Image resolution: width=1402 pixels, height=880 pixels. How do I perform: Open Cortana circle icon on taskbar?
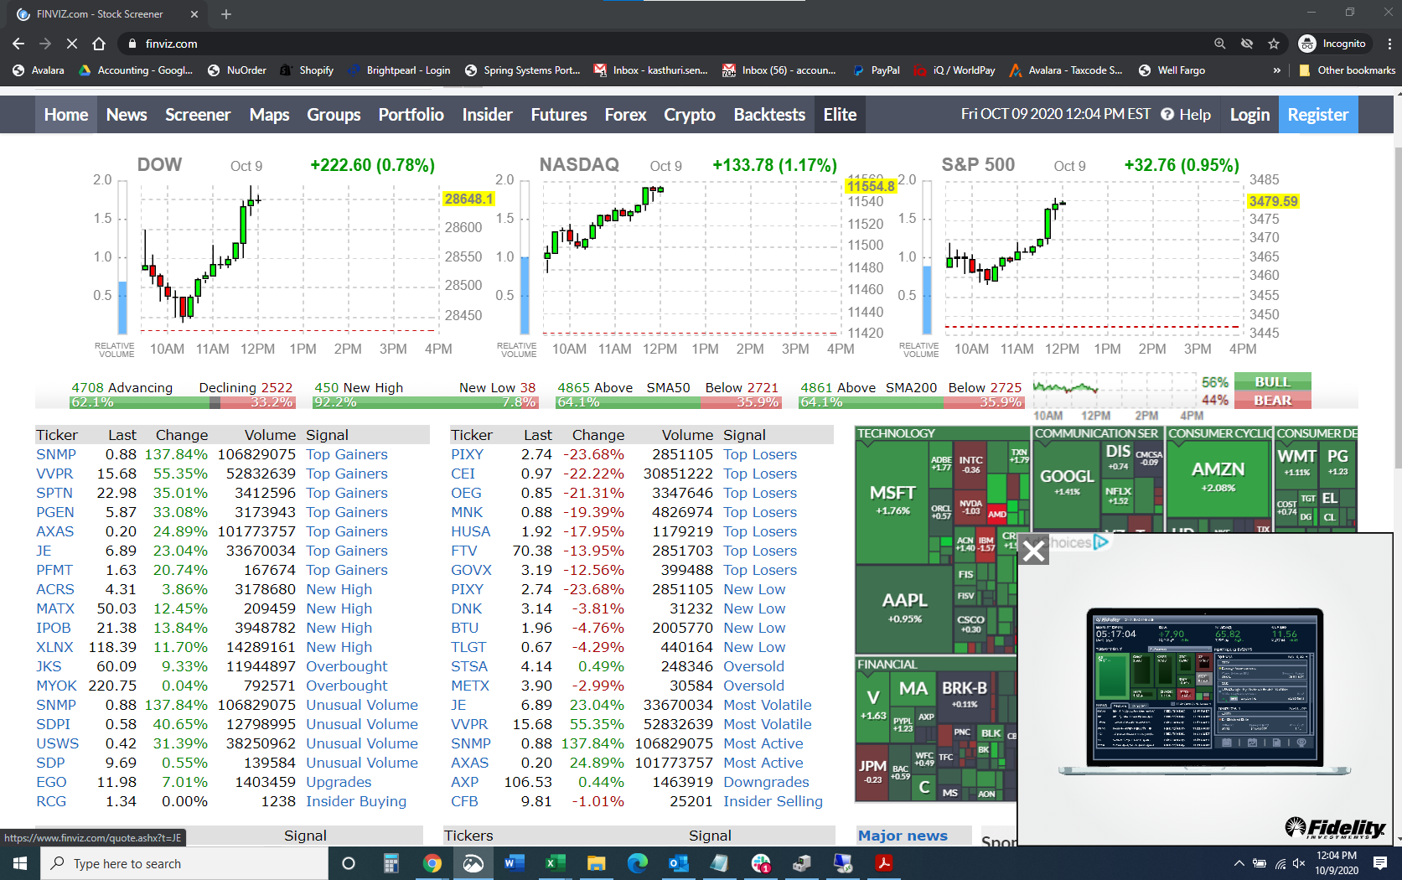[x=349, y=863]
